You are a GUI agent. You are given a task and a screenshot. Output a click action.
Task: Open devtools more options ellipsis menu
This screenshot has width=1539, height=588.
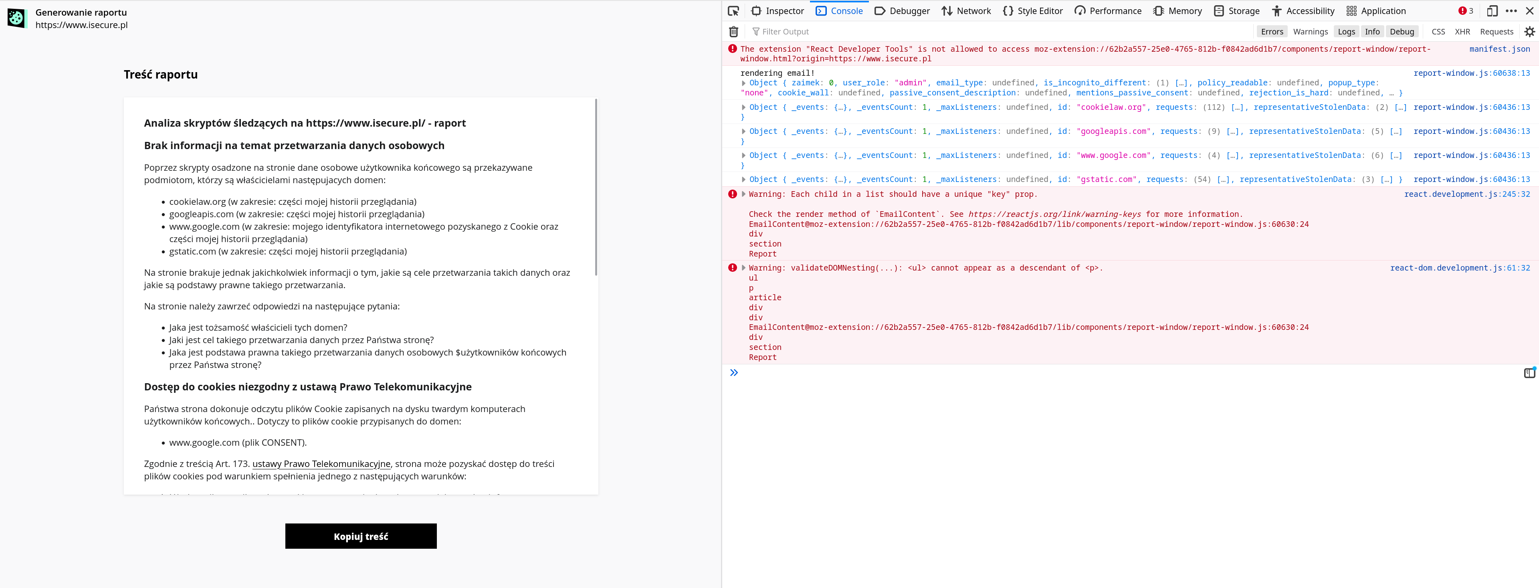[x=1511, y=11]
